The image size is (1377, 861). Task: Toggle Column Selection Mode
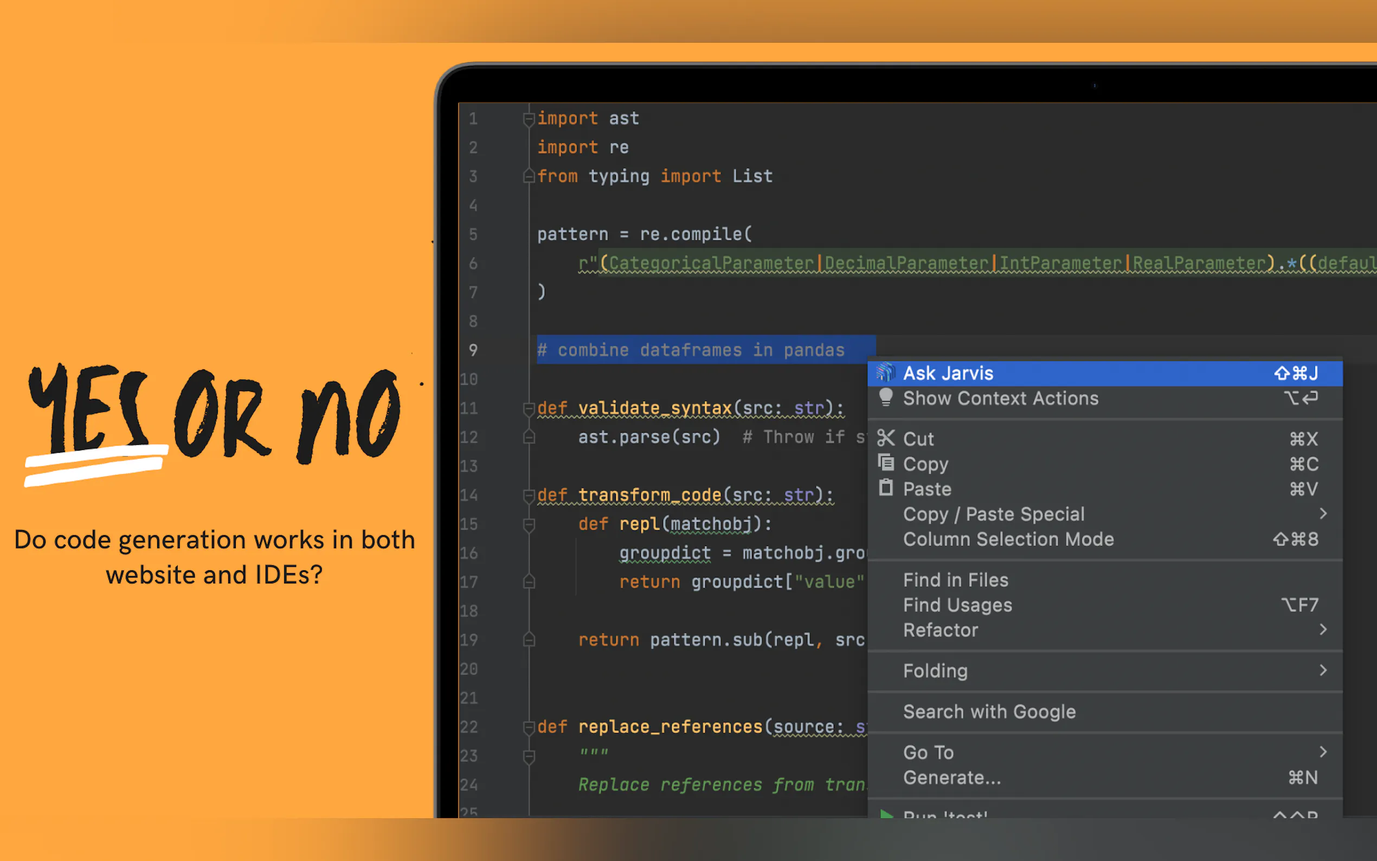pos(1008,539)
